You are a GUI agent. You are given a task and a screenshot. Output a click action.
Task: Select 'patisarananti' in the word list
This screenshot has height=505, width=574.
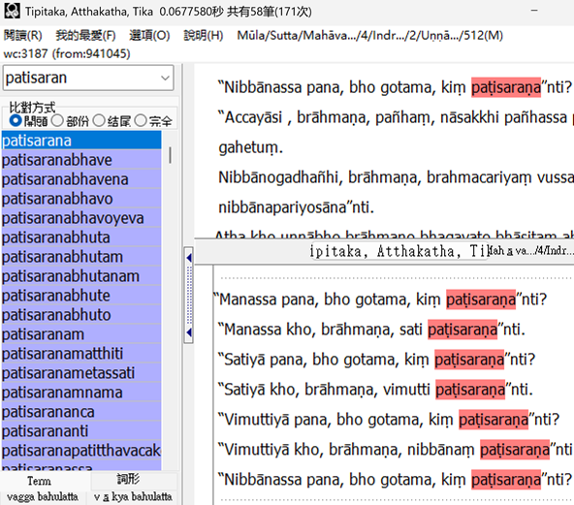click(x=81, y=431)
